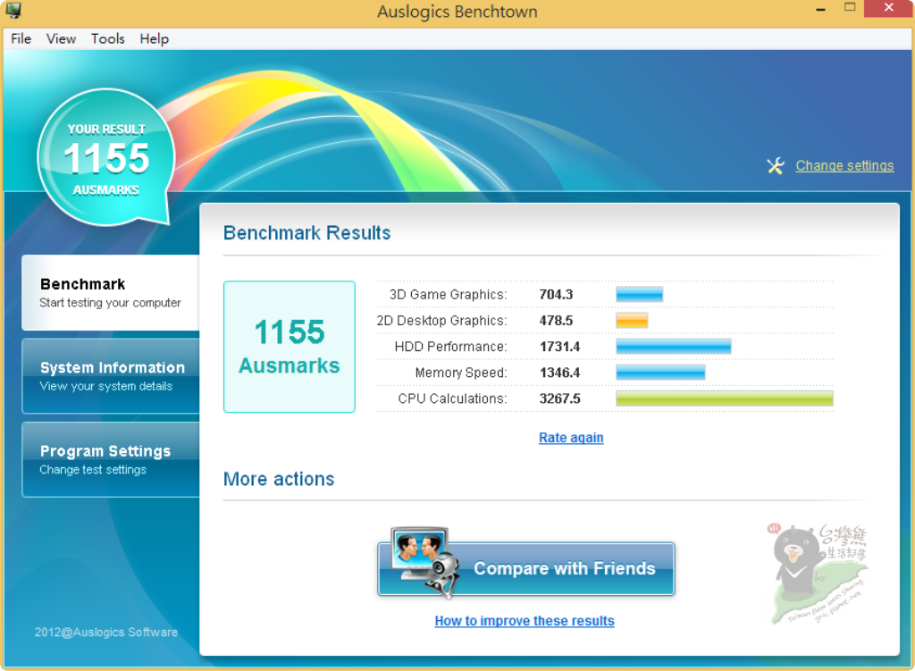Click the 2D Desktop Graphics label
915x671 pixels.
[441, 321]
